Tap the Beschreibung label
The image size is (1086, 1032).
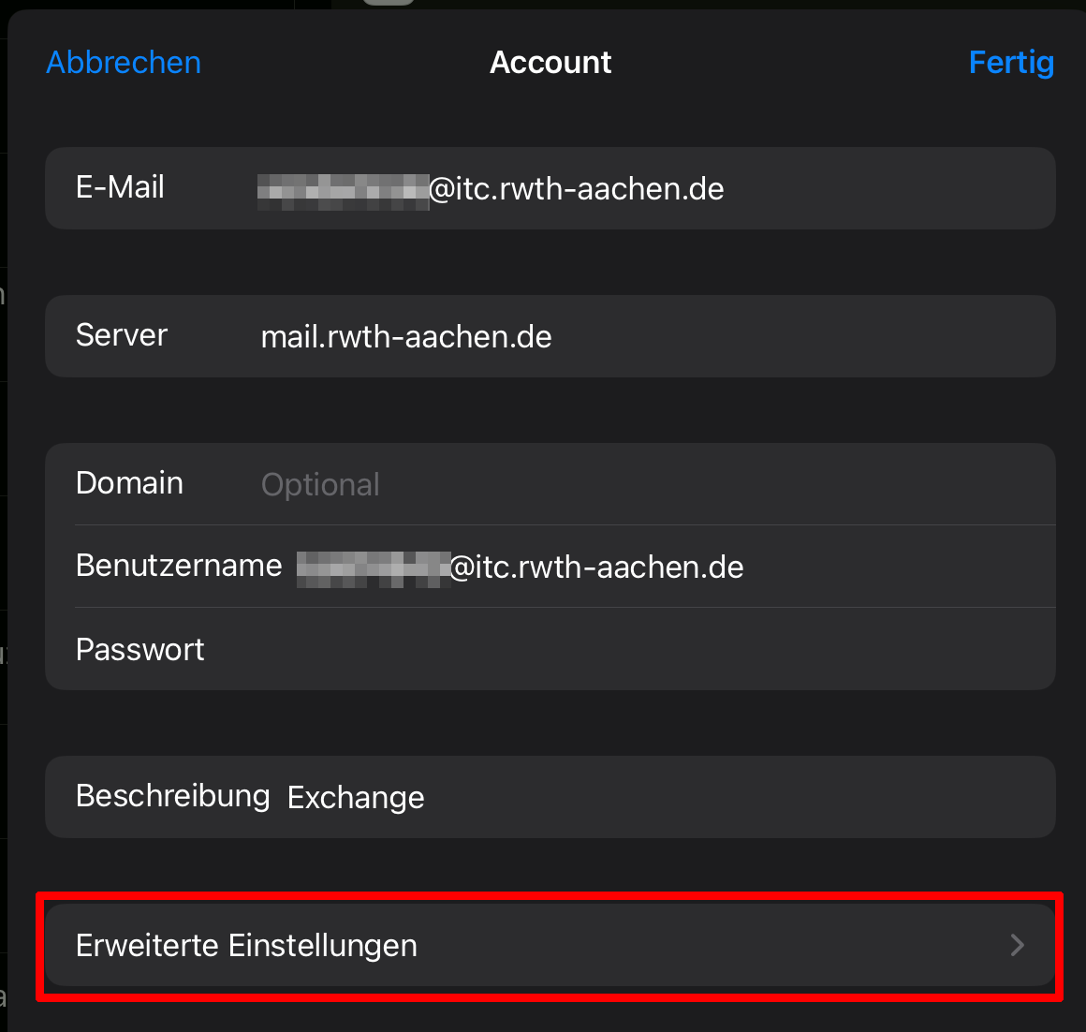pos(172,796)
